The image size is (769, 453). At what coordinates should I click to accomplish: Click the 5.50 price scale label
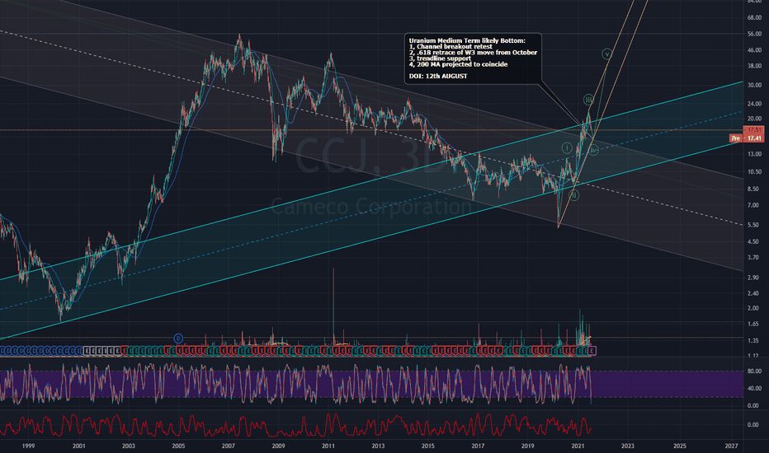click(754, 225)
